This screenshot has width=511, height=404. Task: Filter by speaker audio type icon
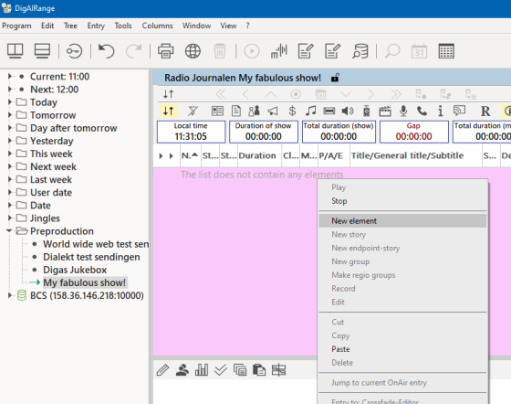[348, 112]
